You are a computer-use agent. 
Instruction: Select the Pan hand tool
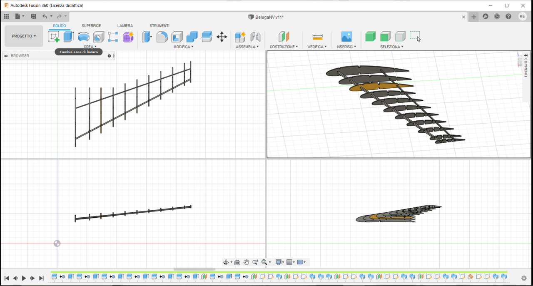click(x=247, y=262)
